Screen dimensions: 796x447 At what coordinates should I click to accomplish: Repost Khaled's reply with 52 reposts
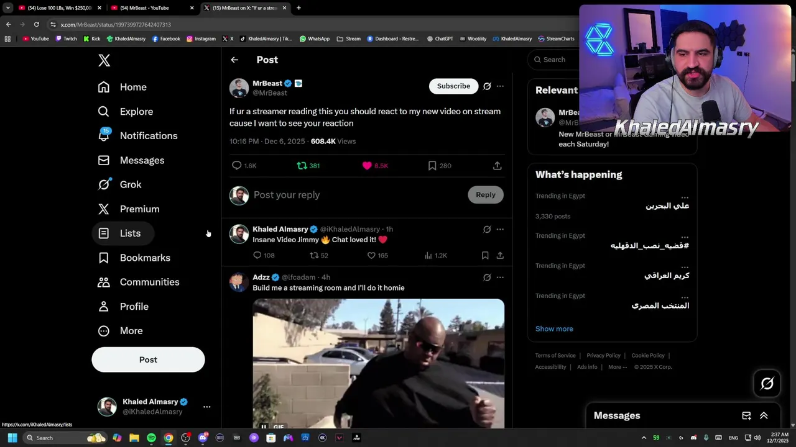point(314,255)
